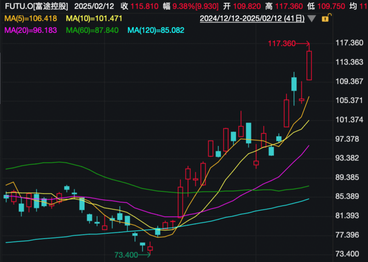This screenshot has width=368, height=262.
Task: Click the orange unlock padlock icon
Action: click(326, 19)
